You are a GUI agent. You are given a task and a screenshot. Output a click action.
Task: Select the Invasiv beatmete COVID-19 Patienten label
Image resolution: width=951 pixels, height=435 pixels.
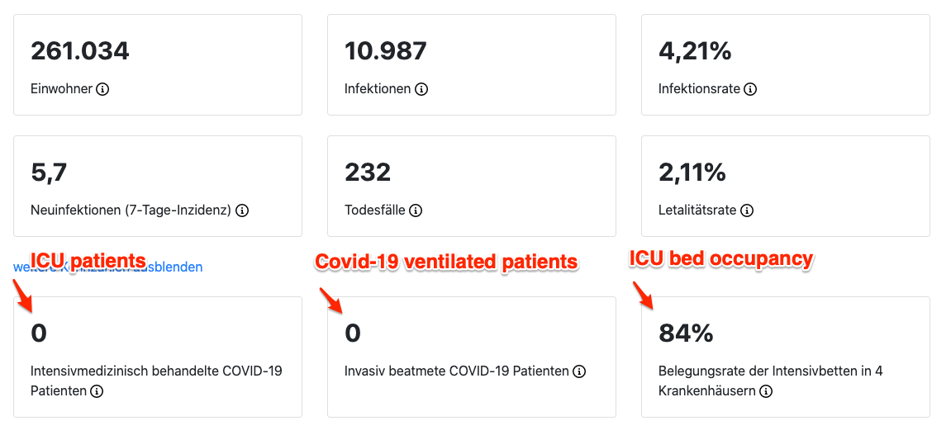456,371
